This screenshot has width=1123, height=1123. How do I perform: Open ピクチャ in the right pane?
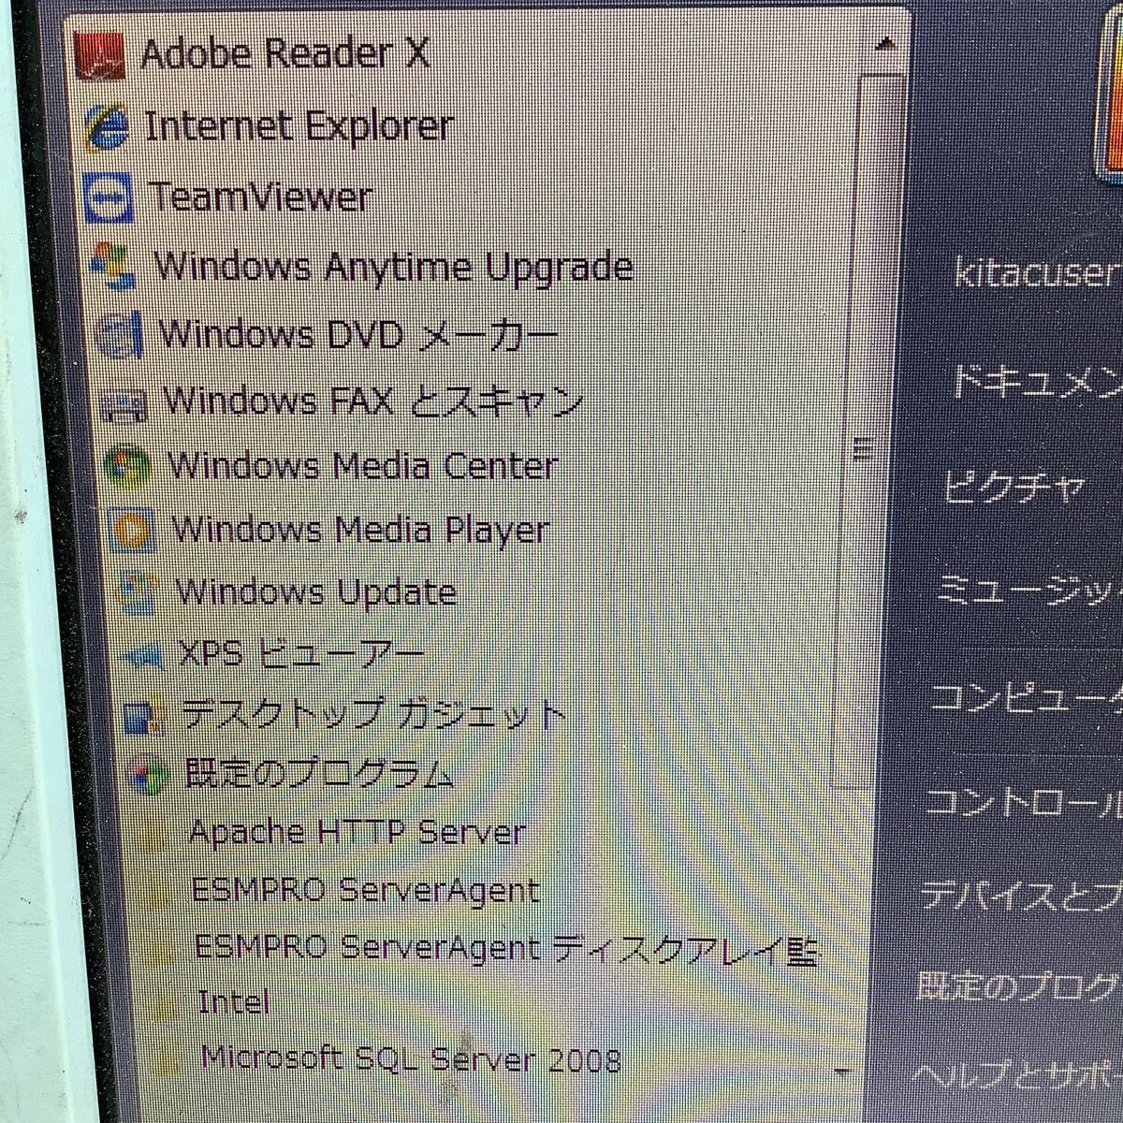coord(1015,487)
